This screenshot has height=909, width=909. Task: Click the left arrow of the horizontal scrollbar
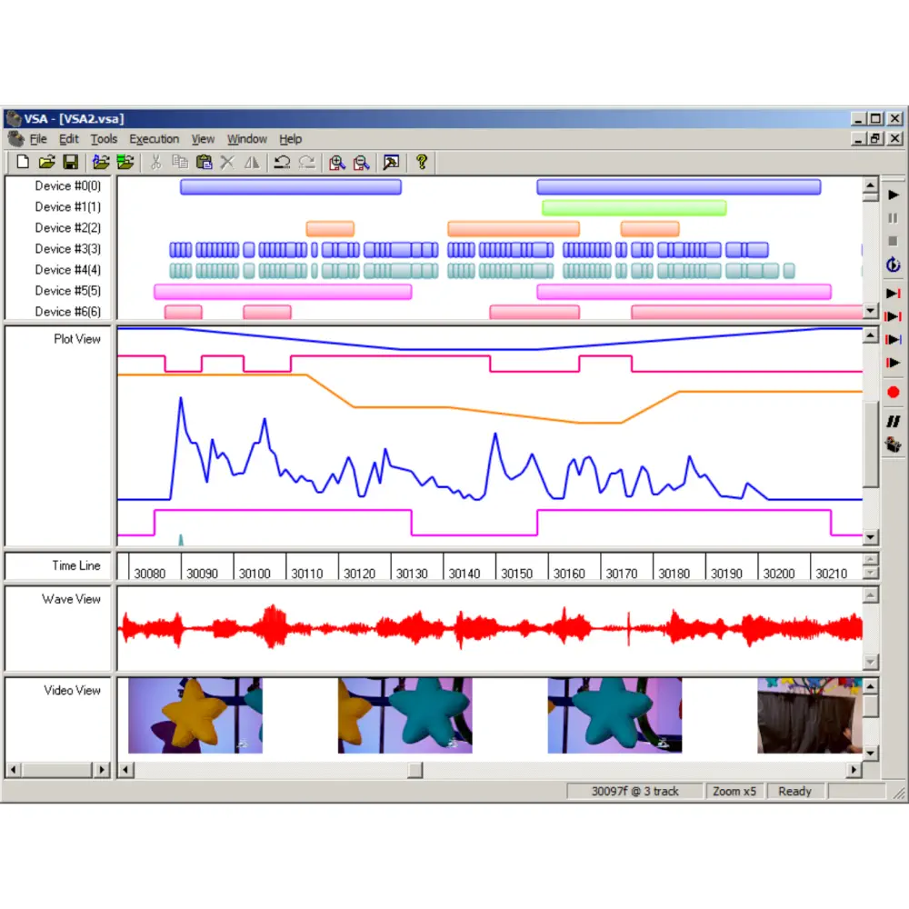[x=124, y=770]
